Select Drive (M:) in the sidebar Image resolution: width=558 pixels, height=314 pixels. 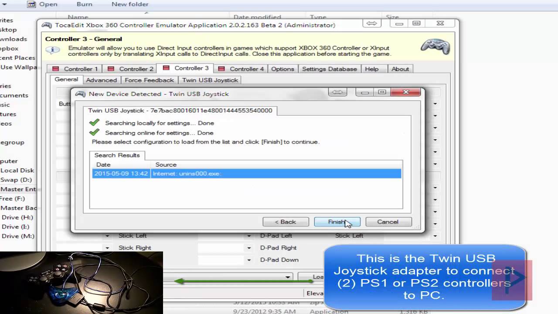pos(17,236)
